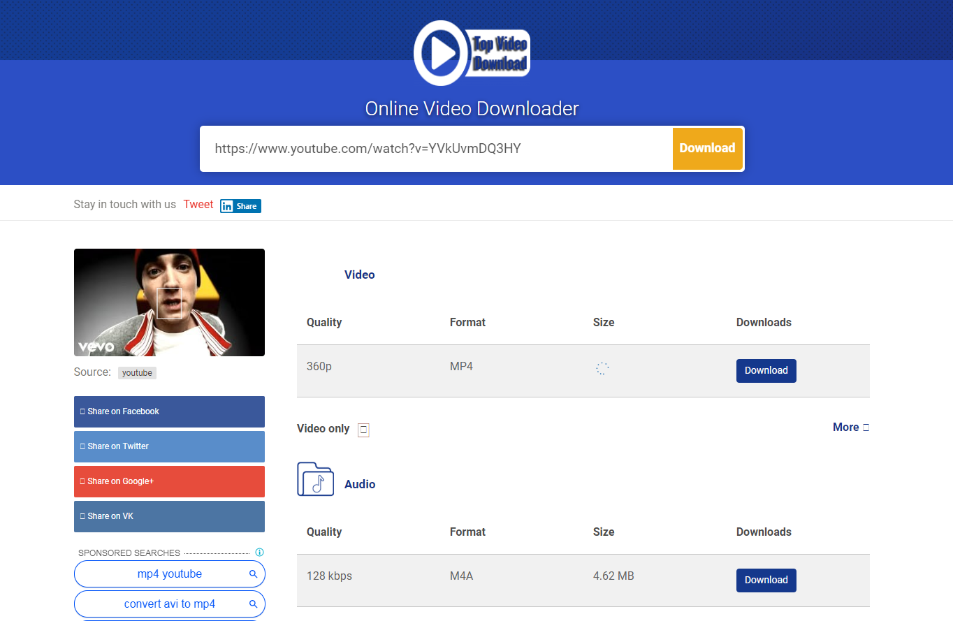Screen dimensions: 953x621
Task: Click the orange Download button beside URL field
Action: tap(707, 148)
